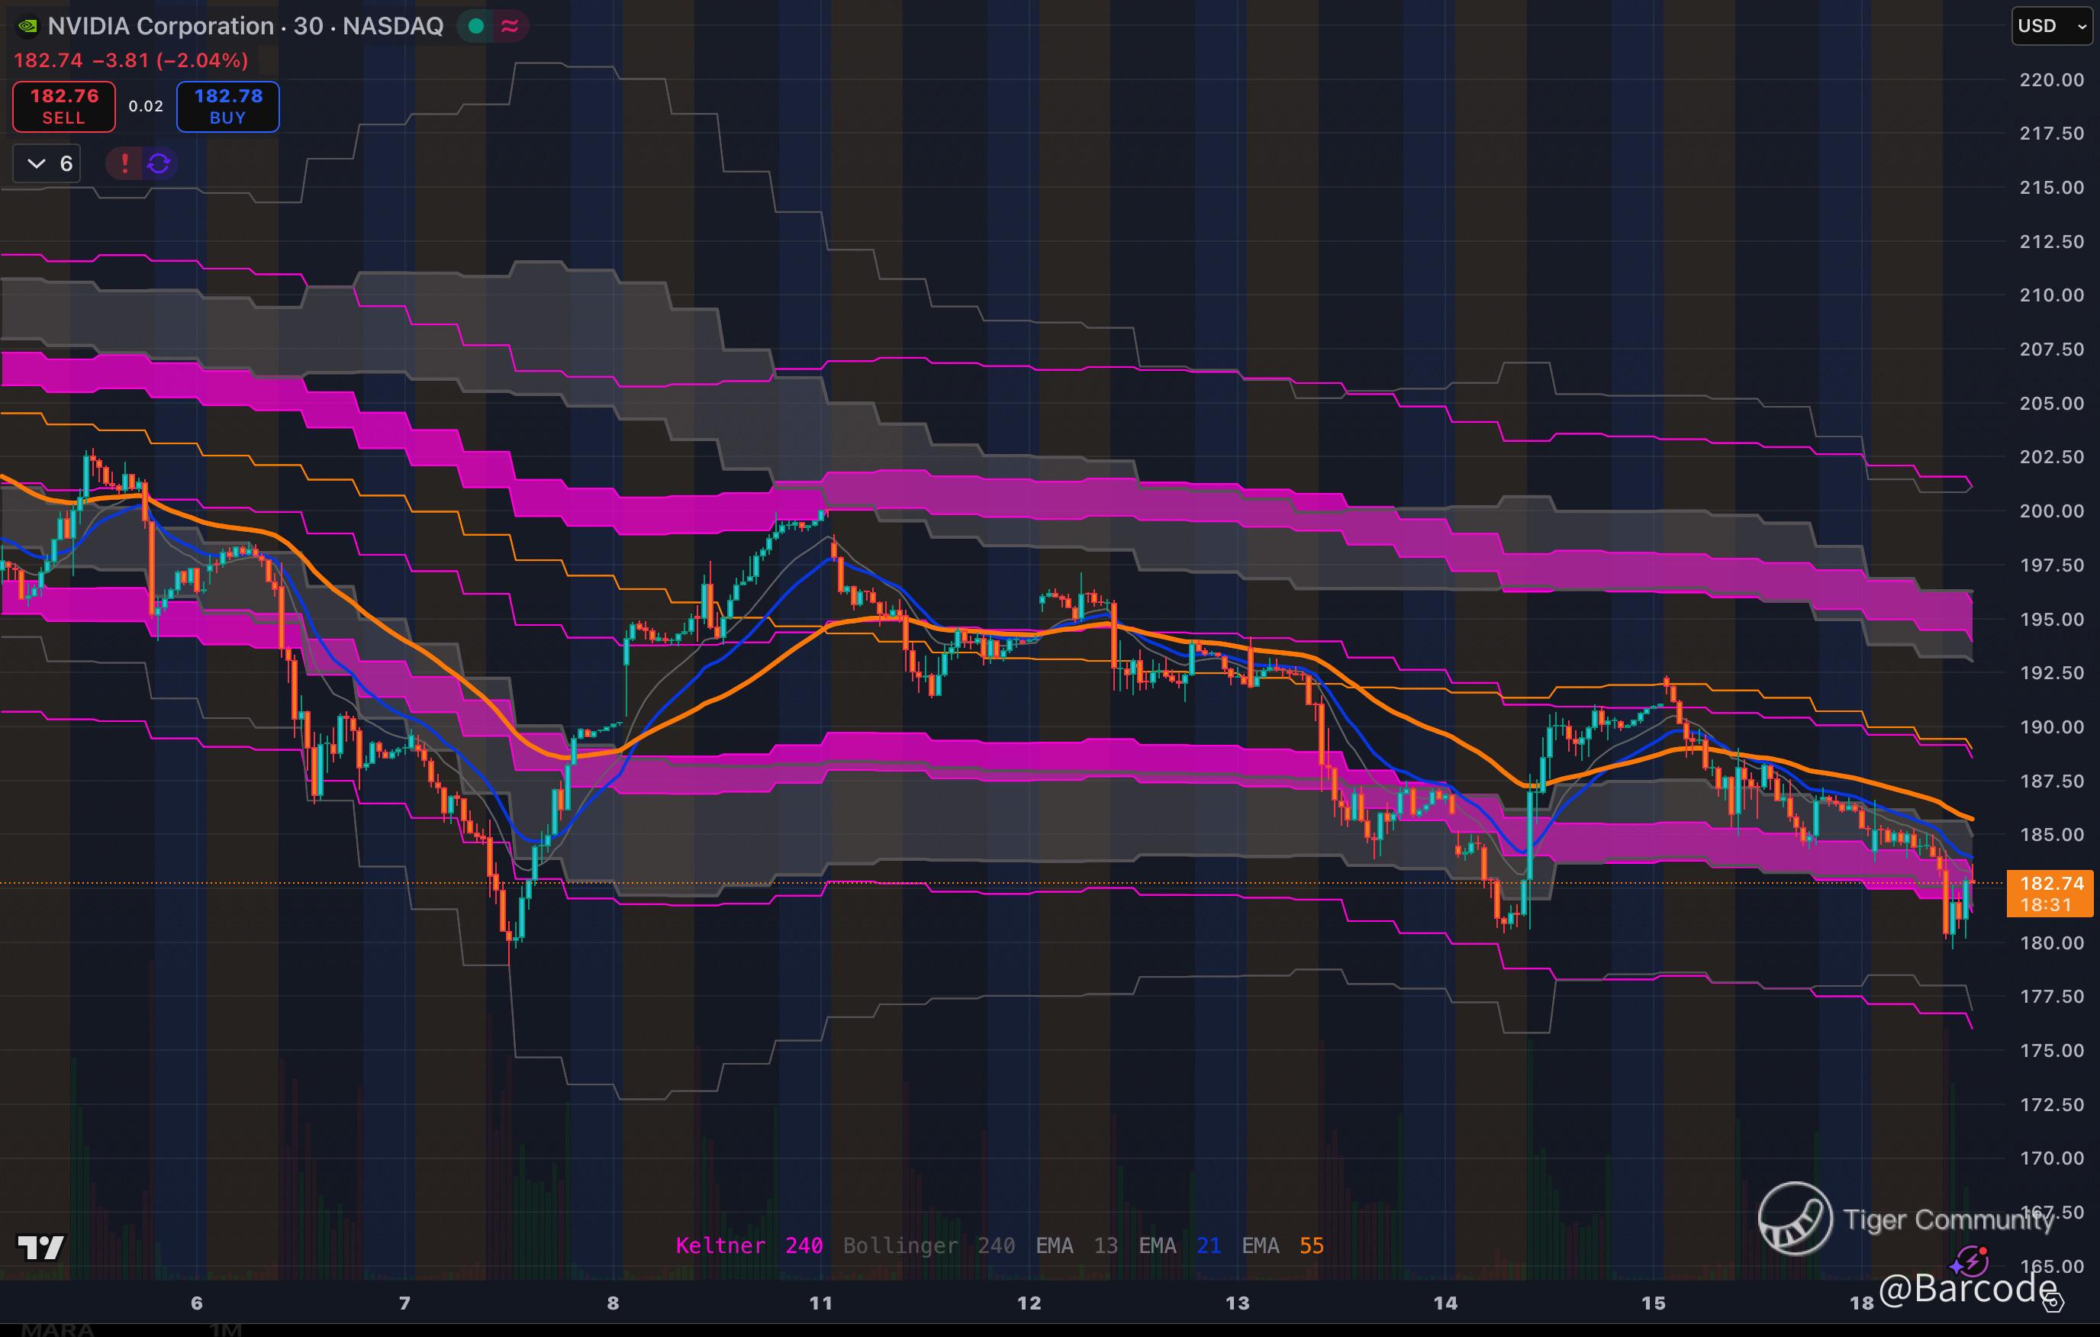
Task: Select the Keltner 240 indicator label
Action: tap(749, 1245)
